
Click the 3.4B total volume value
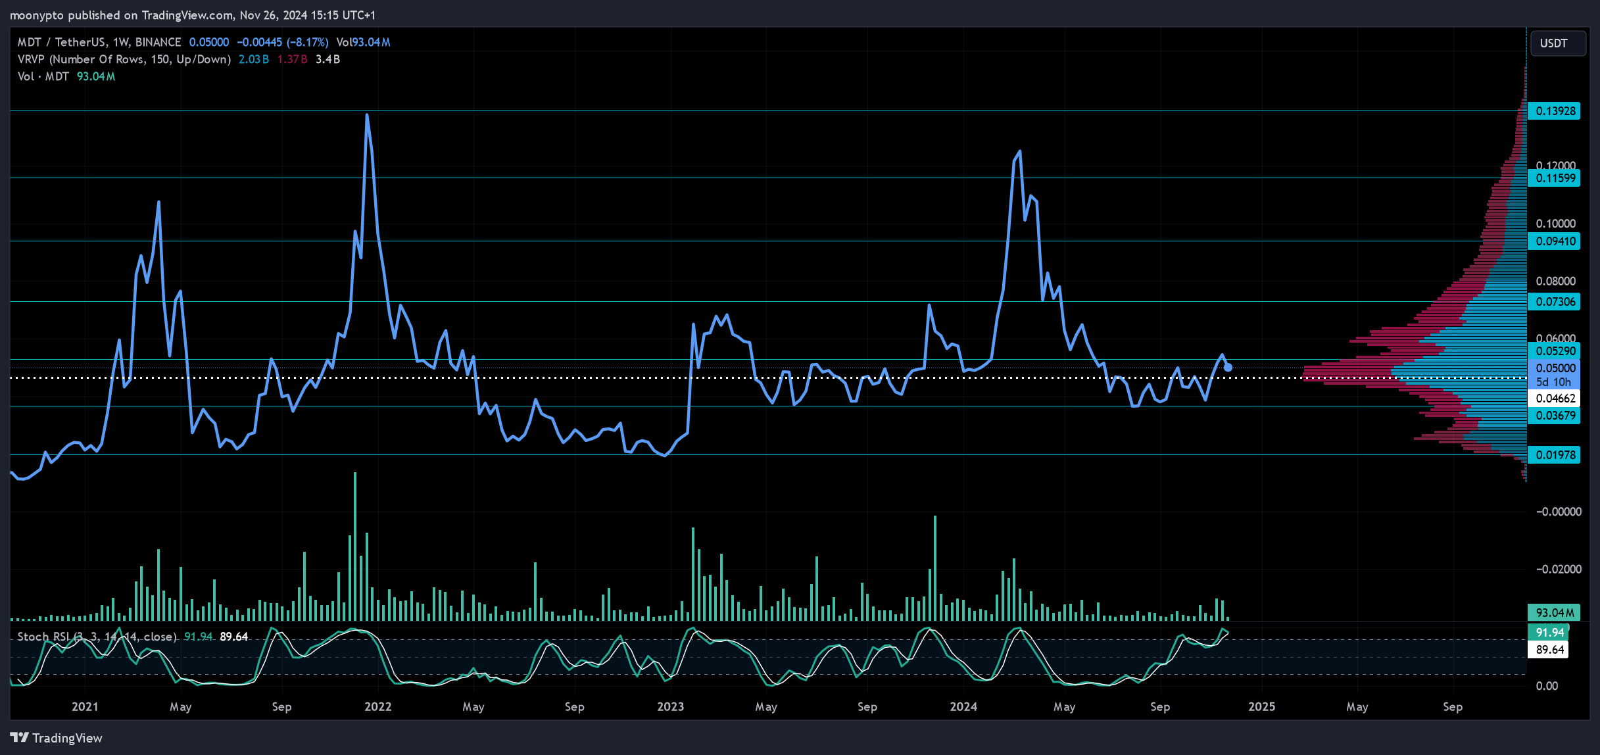point(327,59)
